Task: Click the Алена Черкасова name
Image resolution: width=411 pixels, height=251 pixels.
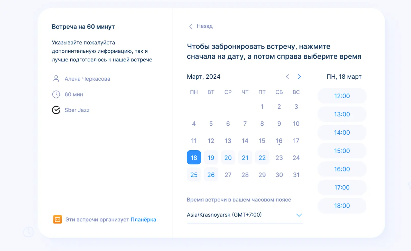Action: coord(87,79)
